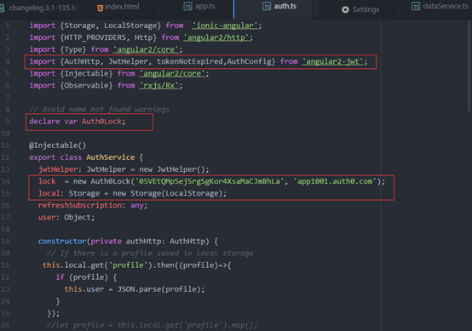Click the 'constructor' keyword

click(x=62, y=242)
